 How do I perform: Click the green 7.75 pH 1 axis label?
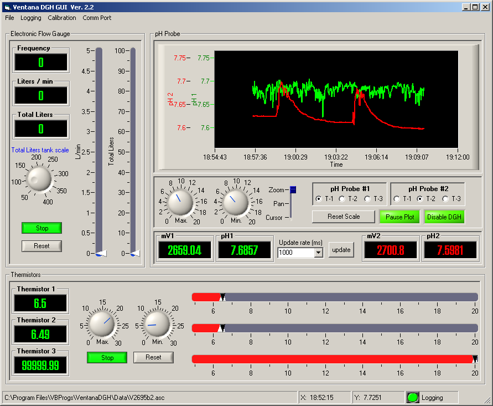point(204,58)
